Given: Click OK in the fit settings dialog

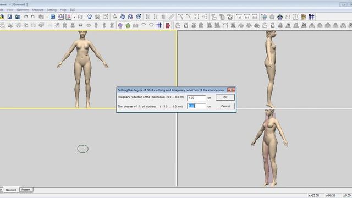Looking at the screenshot, I should click(225, 97).
